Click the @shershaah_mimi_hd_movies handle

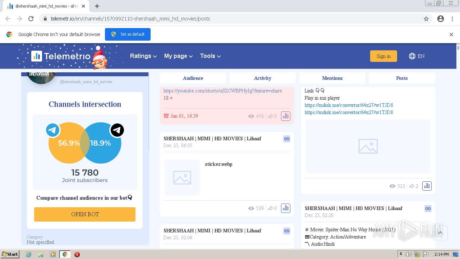[86, 82]
